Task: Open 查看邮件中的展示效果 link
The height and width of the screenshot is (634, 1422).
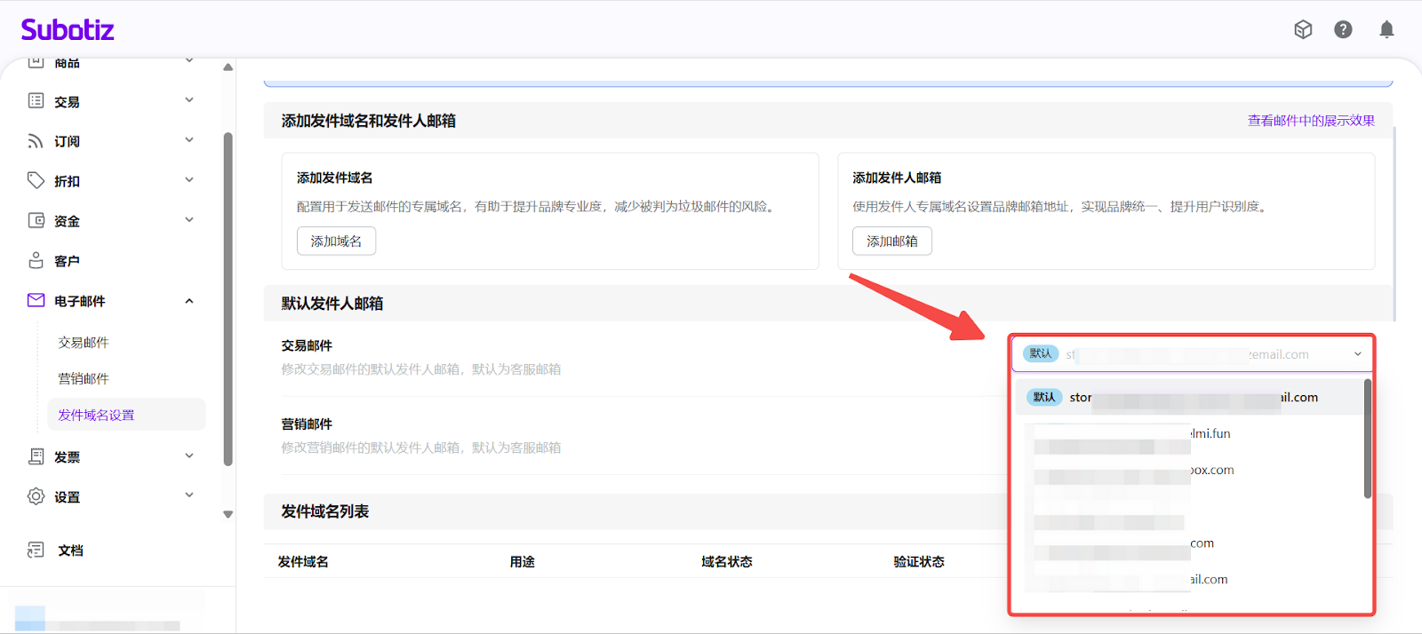Action: pos(1311,121)
